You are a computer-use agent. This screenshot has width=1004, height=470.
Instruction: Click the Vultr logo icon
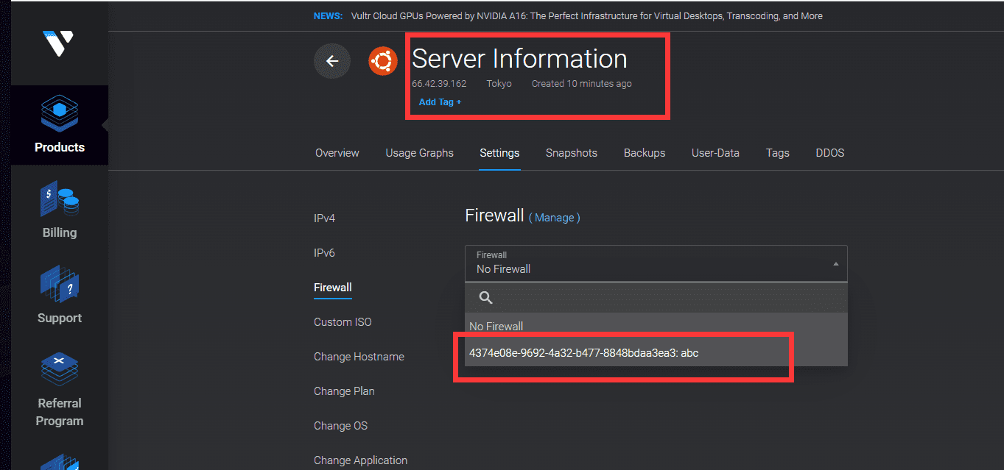point(59,44)
